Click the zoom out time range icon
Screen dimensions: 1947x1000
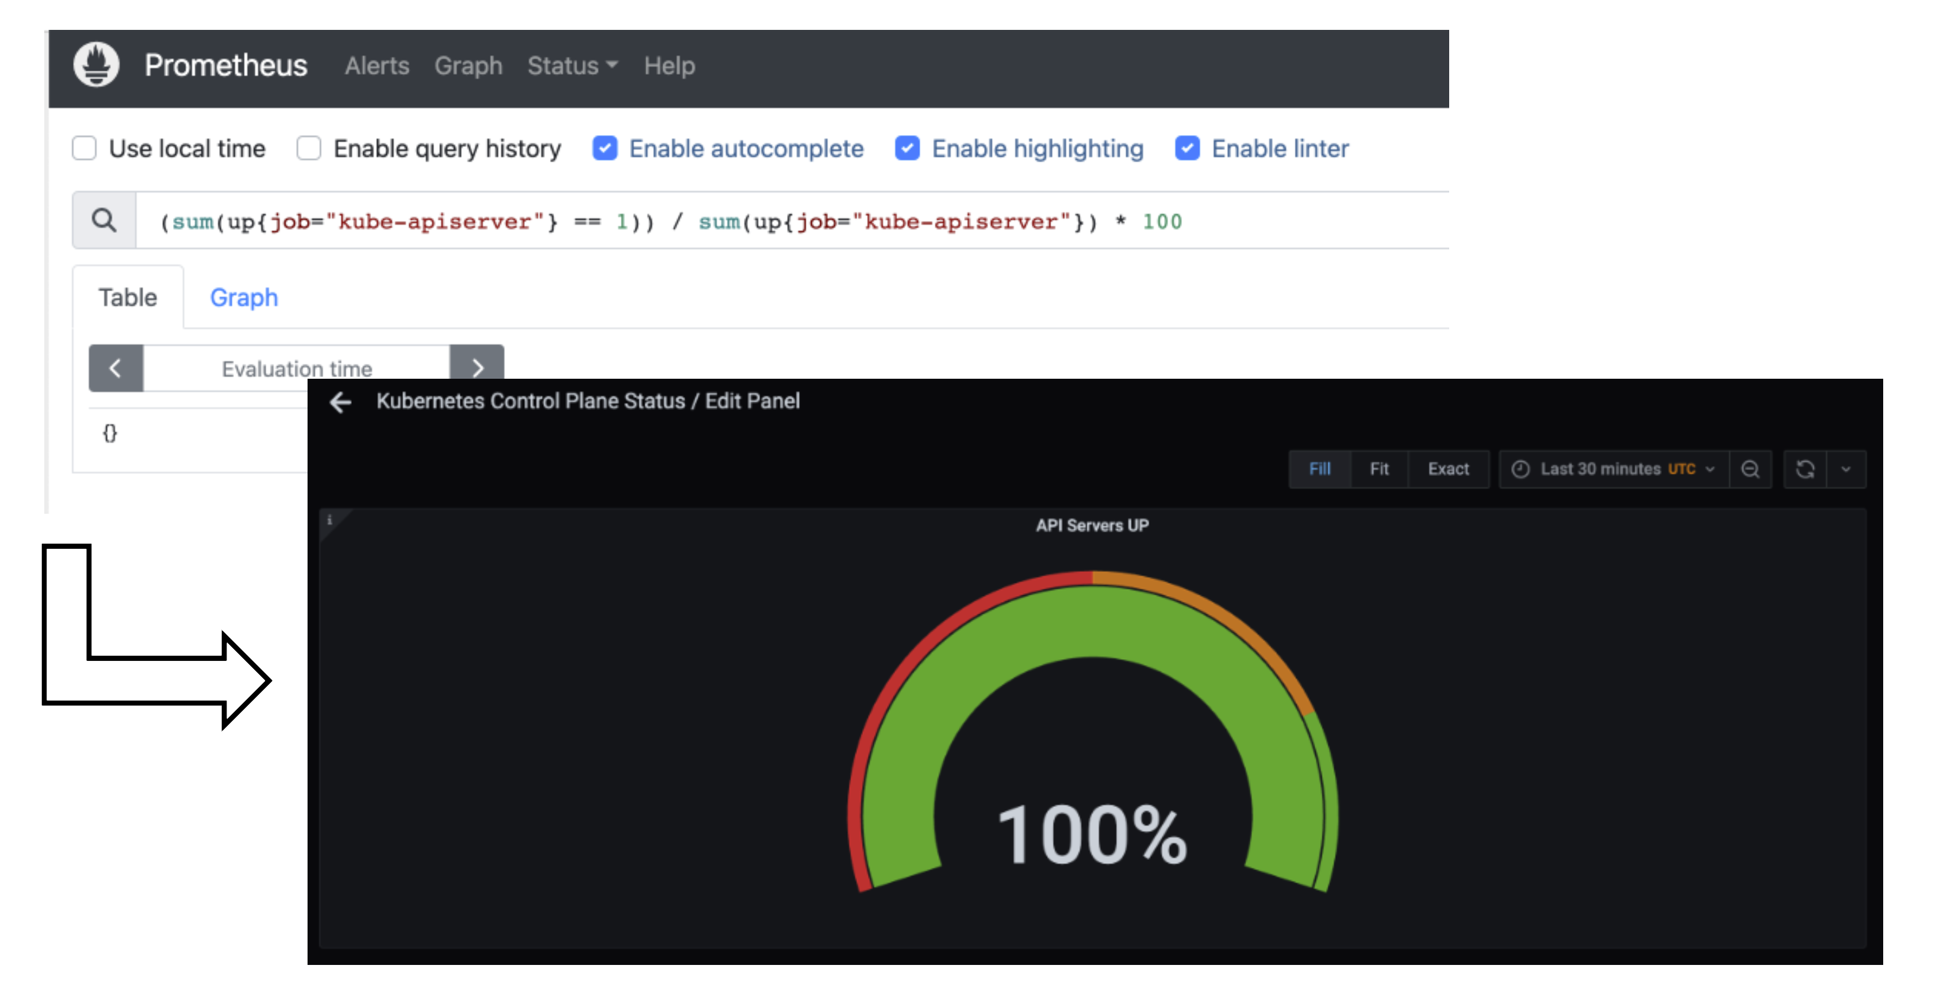[1750, 470]
